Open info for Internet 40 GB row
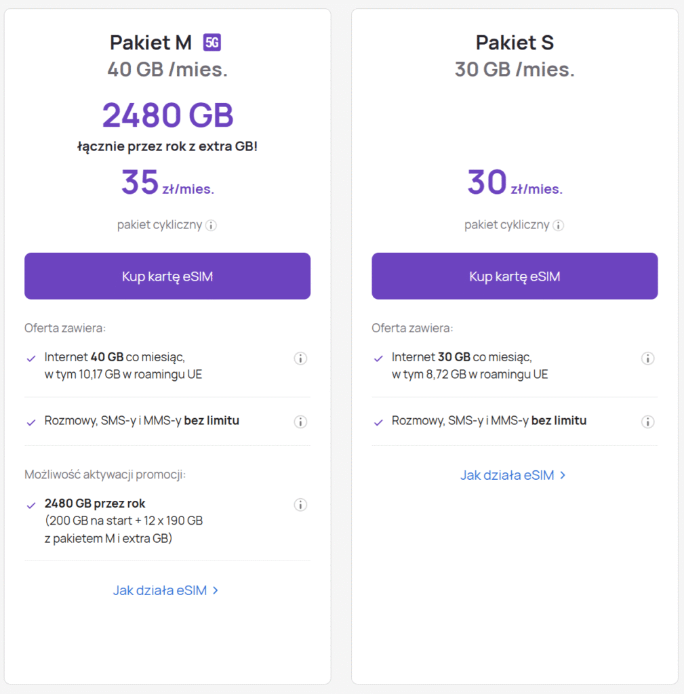The height and width of the screenshot is (694, 684). click(300, 359)
